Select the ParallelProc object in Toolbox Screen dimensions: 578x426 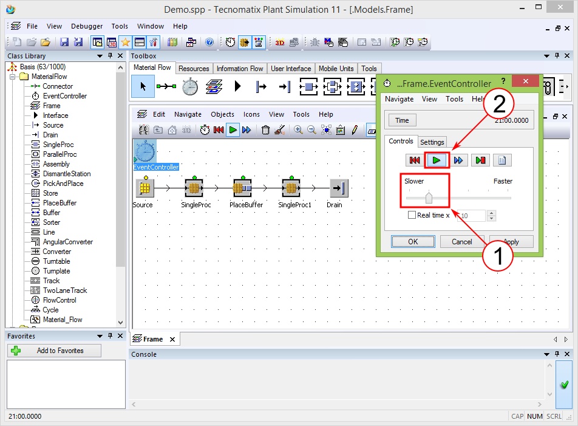point(332,87)
